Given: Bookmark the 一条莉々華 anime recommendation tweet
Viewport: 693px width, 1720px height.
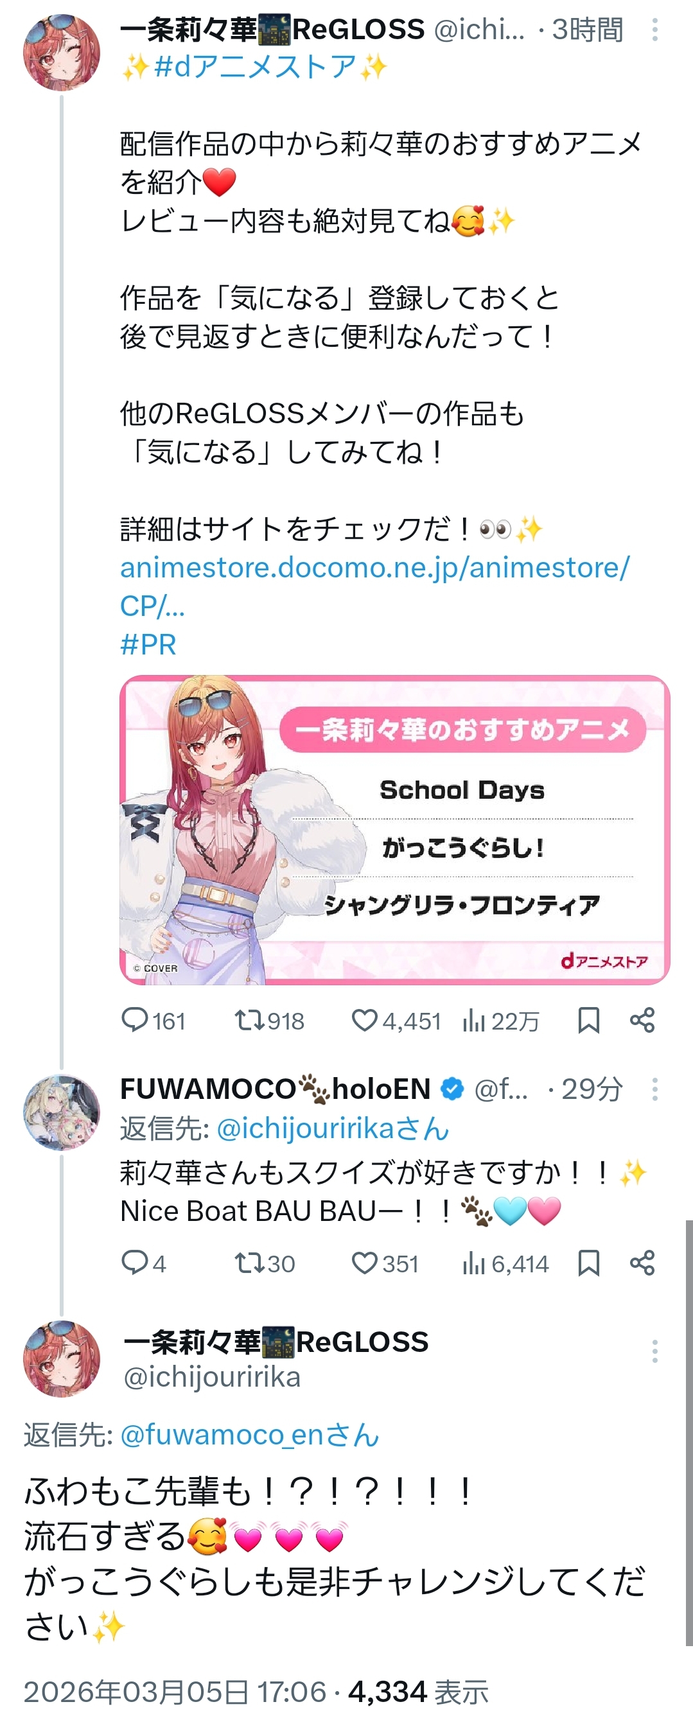Looking at the screenshot, I should 588,1019.
